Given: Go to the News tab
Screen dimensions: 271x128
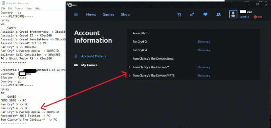Looking at the screenshot, I should [x=91, y=14].
